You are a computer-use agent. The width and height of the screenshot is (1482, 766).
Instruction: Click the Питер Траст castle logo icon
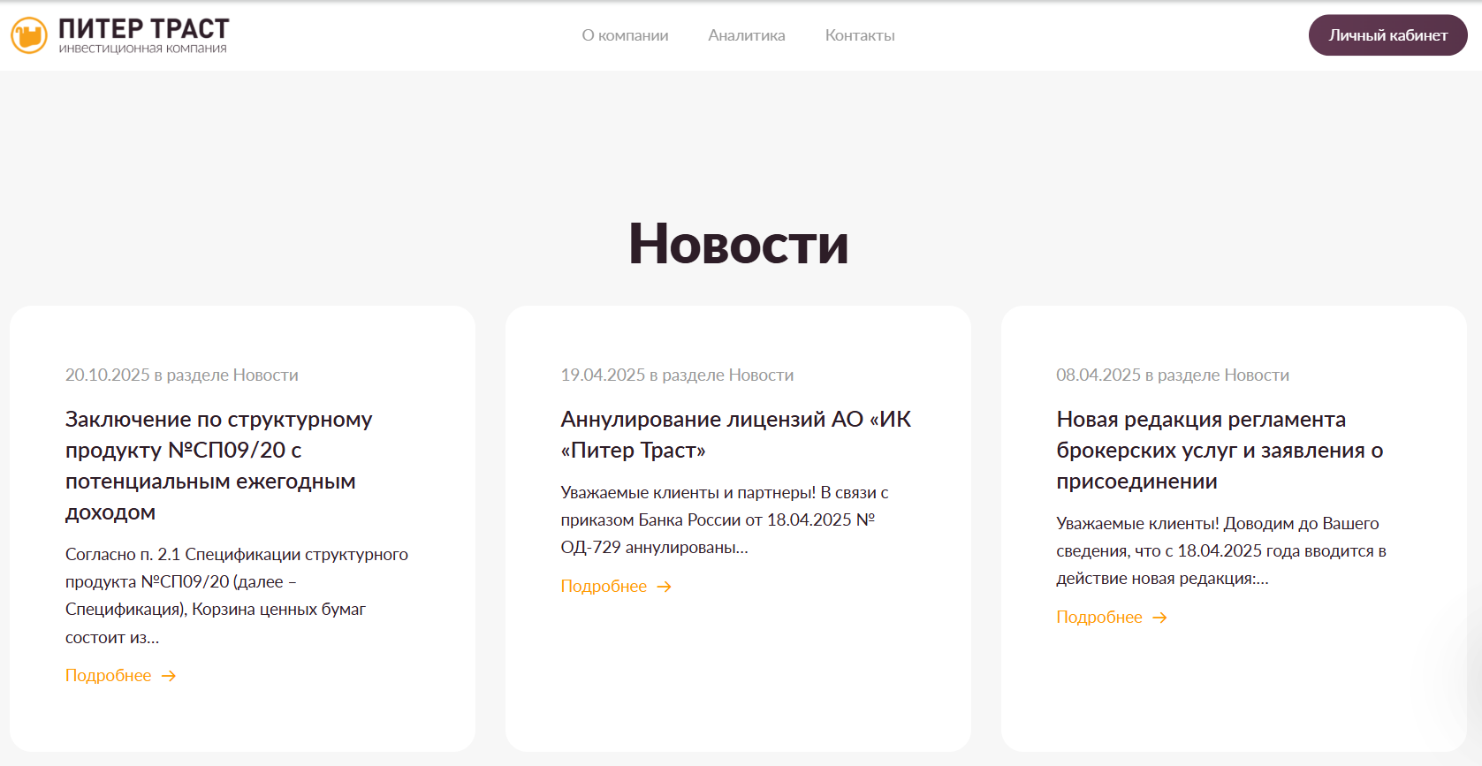pyautogui.click(x=29, y=35)
